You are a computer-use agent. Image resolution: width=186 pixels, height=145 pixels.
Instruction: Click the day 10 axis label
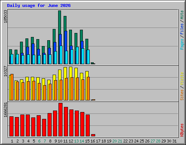pyautogui.click(x=60, y=141)
